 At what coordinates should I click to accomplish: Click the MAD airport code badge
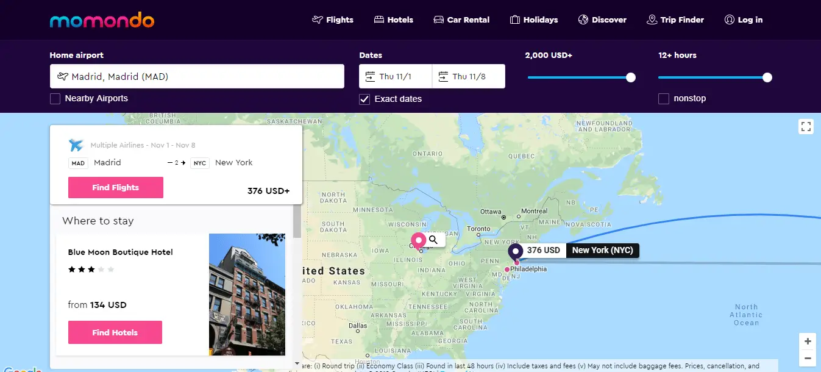pos(78,163)
